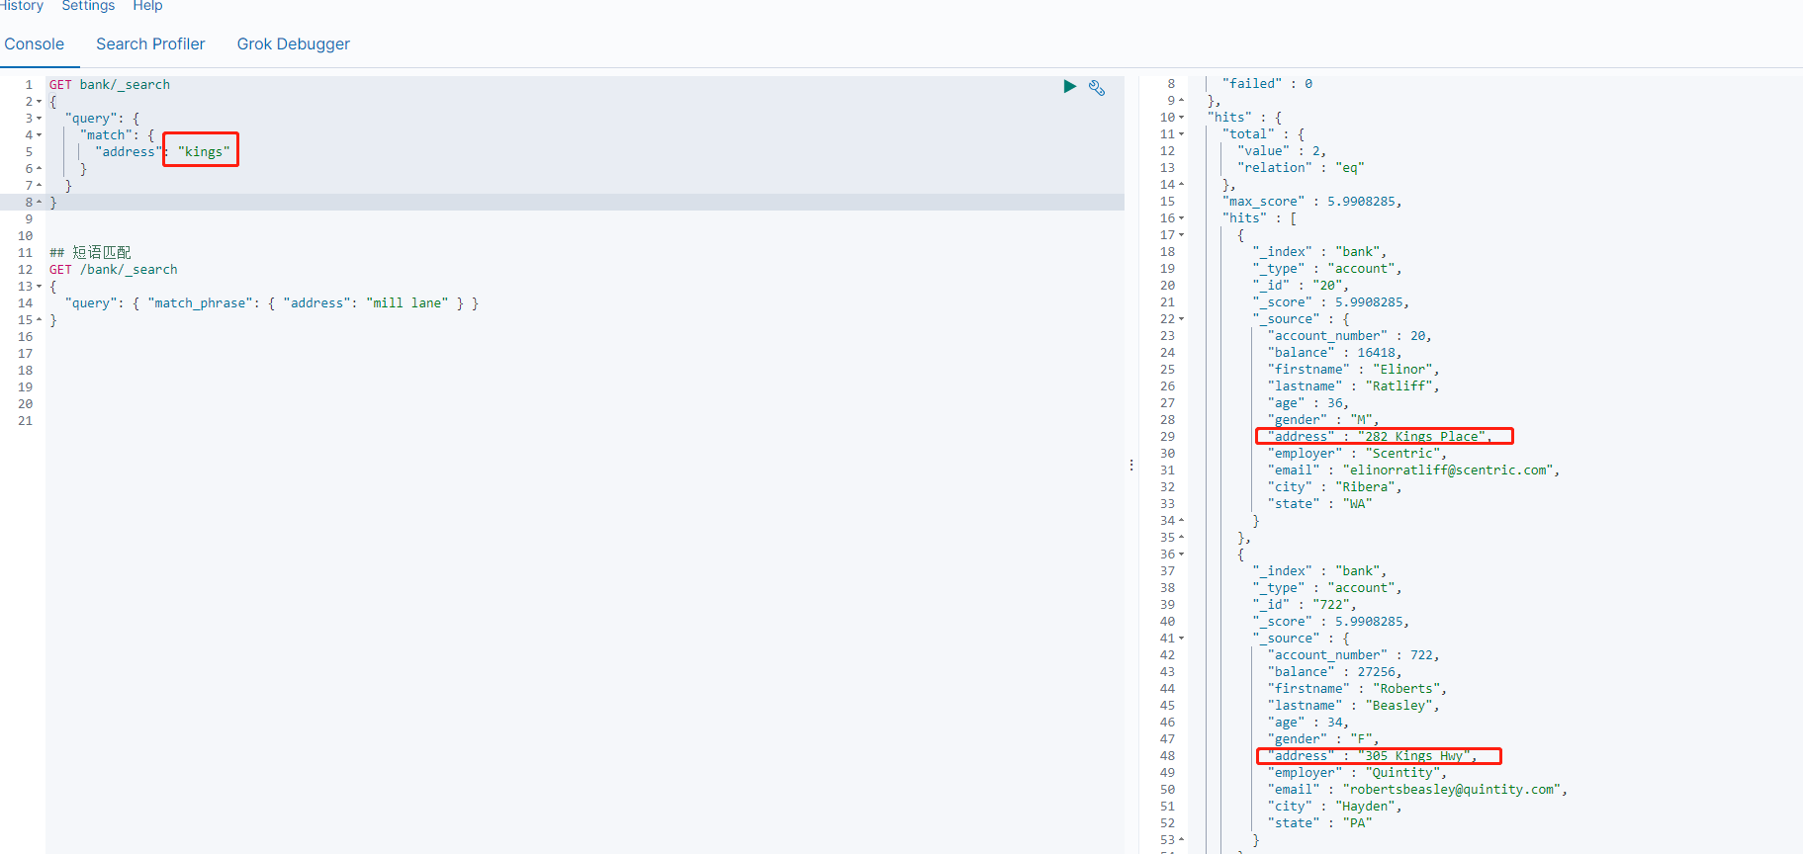Click the "GET bank/_search" request line
This screenshot has height=854, width=1803.
(110, 85)
